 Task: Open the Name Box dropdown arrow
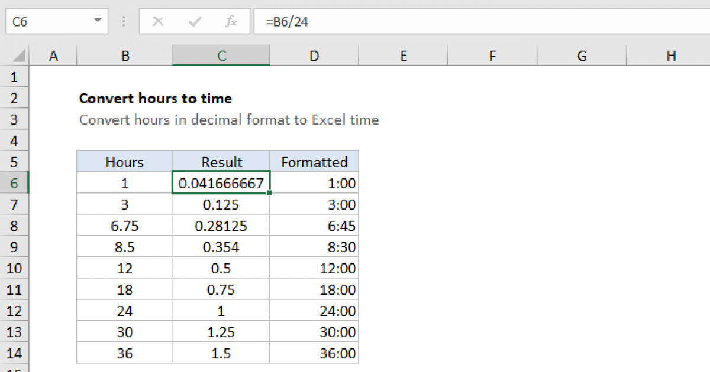pos(98,21)
